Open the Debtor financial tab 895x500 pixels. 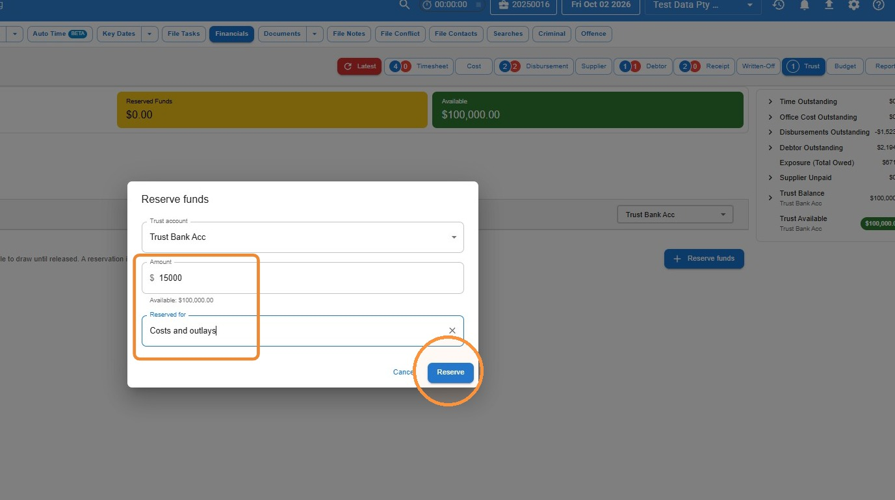point(644,66)
